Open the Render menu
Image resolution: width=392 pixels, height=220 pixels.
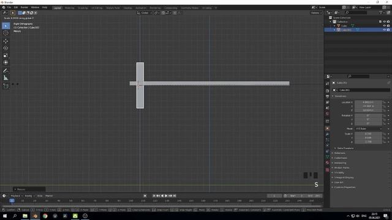coord(24,7)
